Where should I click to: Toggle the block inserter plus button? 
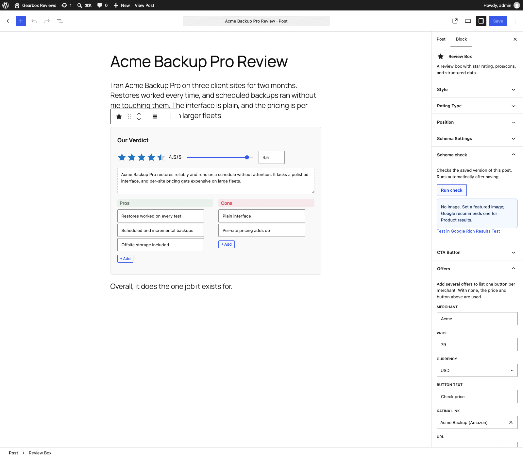tap(21, 21)
